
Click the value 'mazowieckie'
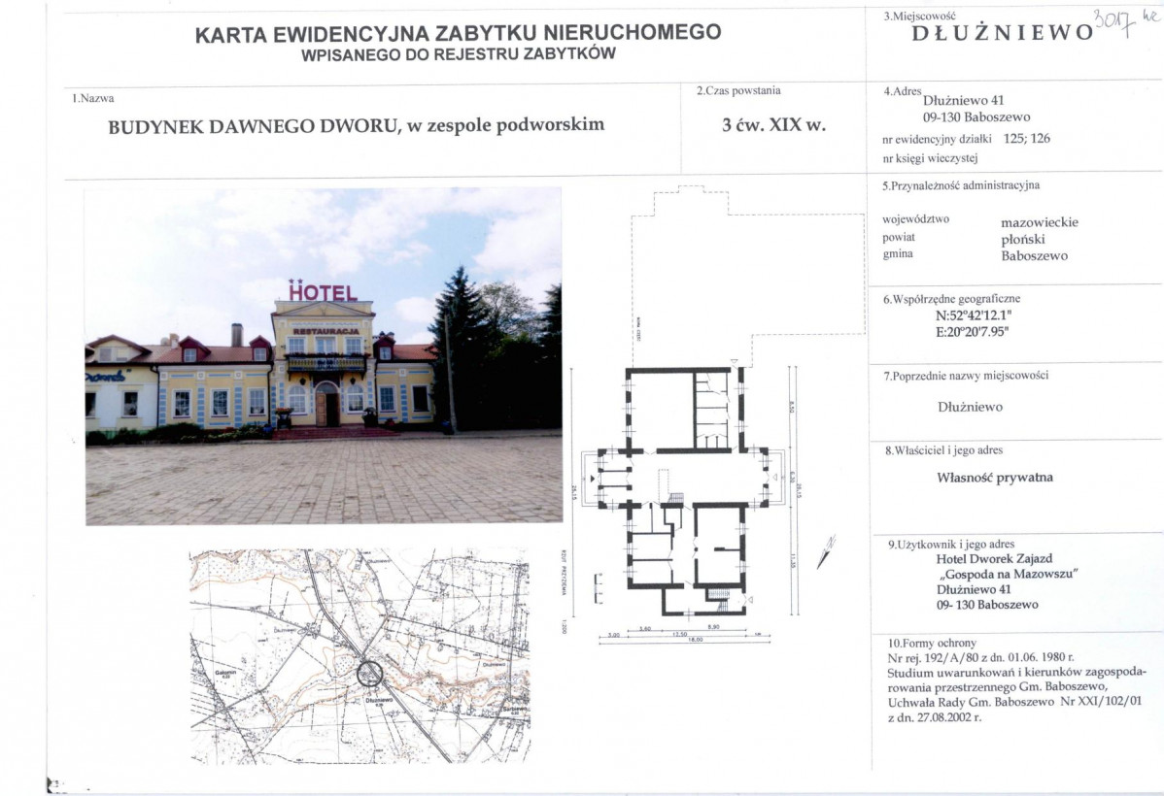tap(1040, 222)
